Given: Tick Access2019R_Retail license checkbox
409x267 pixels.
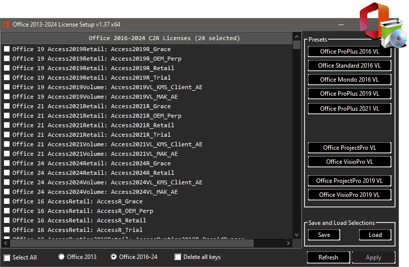Looking at the screenshot, I should coord(7,68).
